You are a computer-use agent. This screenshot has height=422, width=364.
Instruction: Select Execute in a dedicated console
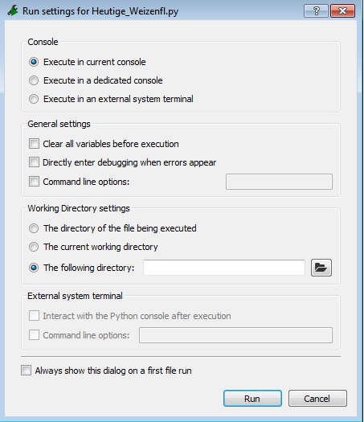coord(34,80)
